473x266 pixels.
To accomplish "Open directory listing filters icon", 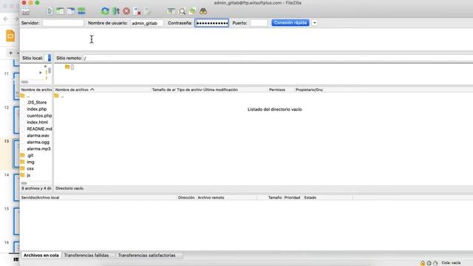I will [x=171, y=11].
